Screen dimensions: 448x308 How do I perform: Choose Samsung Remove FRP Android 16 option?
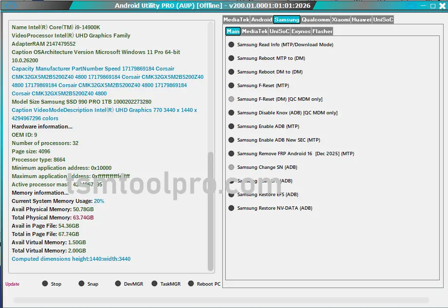pos(291,154)
